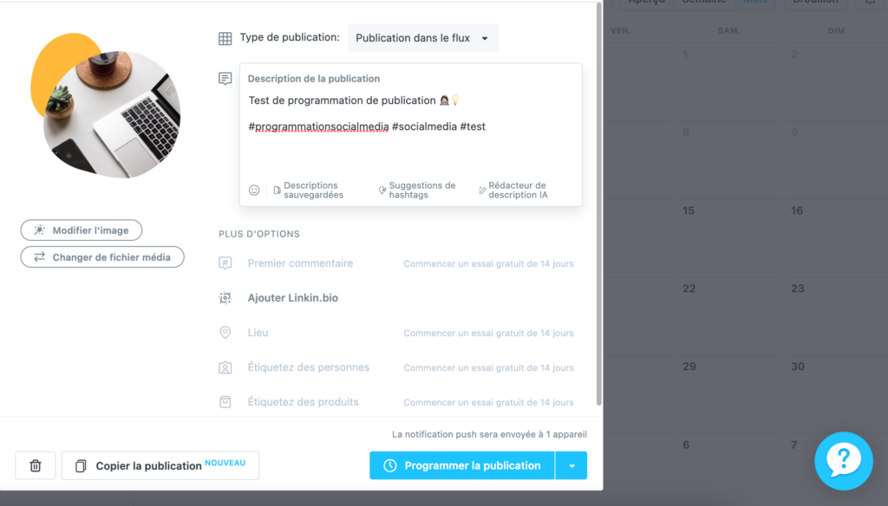The height and width of the screenshot is (506, 888).
Task: Click the NOUVEAU badge label
Action: (x=225, y=463)
